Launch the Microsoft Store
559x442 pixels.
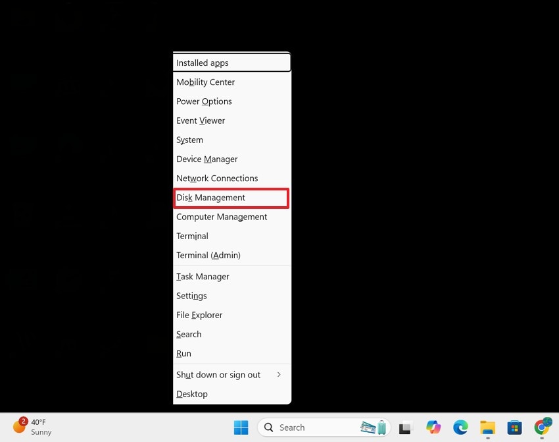tap(514, 428)
